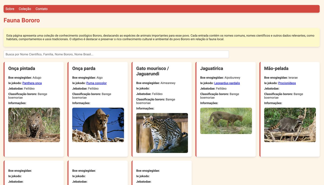Follow the Puma concolor link
The width and height of the screenshot is (324, 185).
point(96,83)
